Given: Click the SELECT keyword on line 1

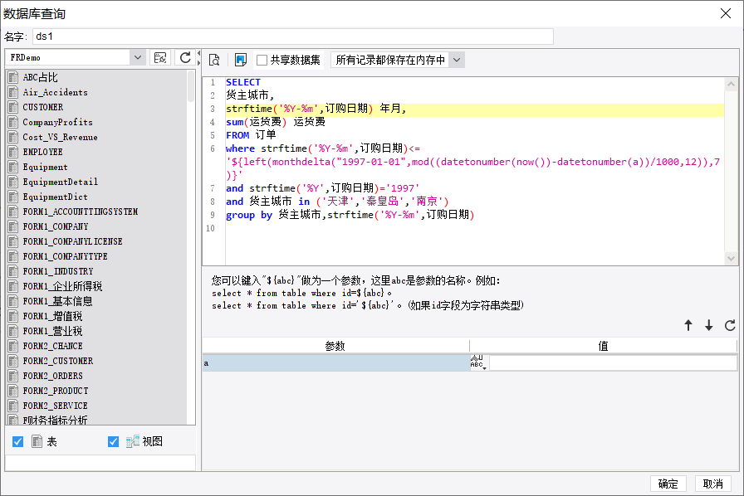Looking at the screenshot, I should pyautogui.click(x=243, y=82).
